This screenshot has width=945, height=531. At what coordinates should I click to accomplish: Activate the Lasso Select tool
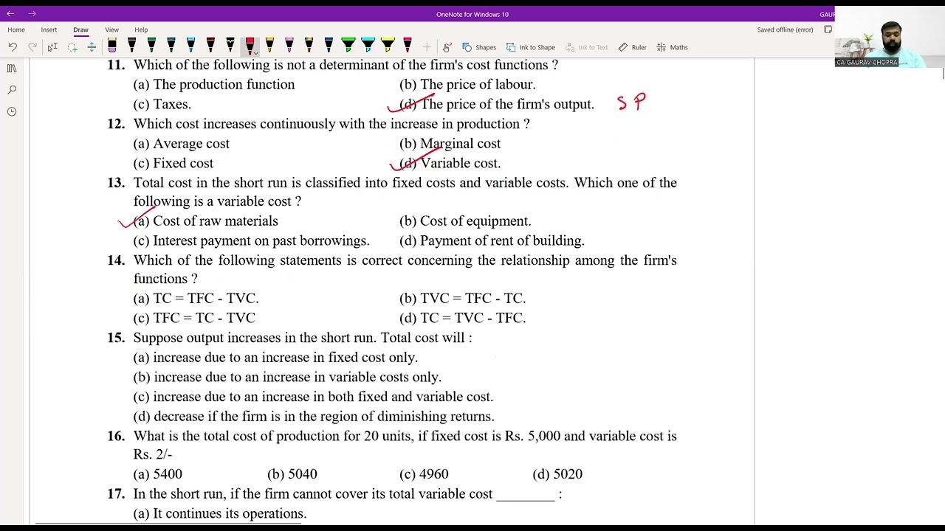[72, 47]
